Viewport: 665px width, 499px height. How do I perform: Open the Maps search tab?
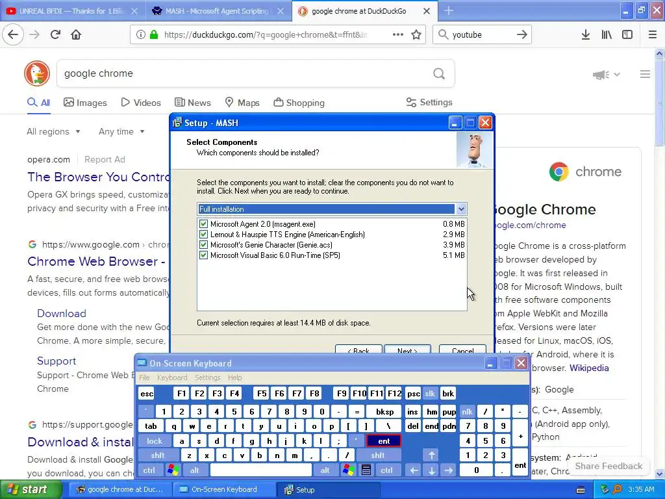point(242,103)
